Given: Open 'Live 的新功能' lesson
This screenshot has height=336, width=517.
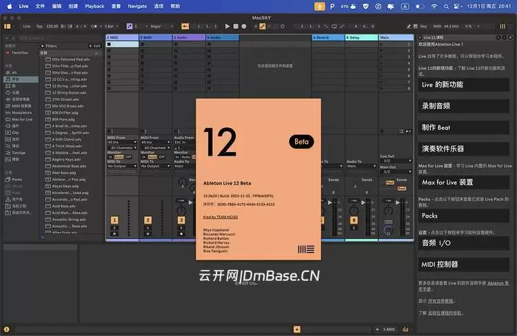Looking at the screenshot, I should tap(463, 85).
